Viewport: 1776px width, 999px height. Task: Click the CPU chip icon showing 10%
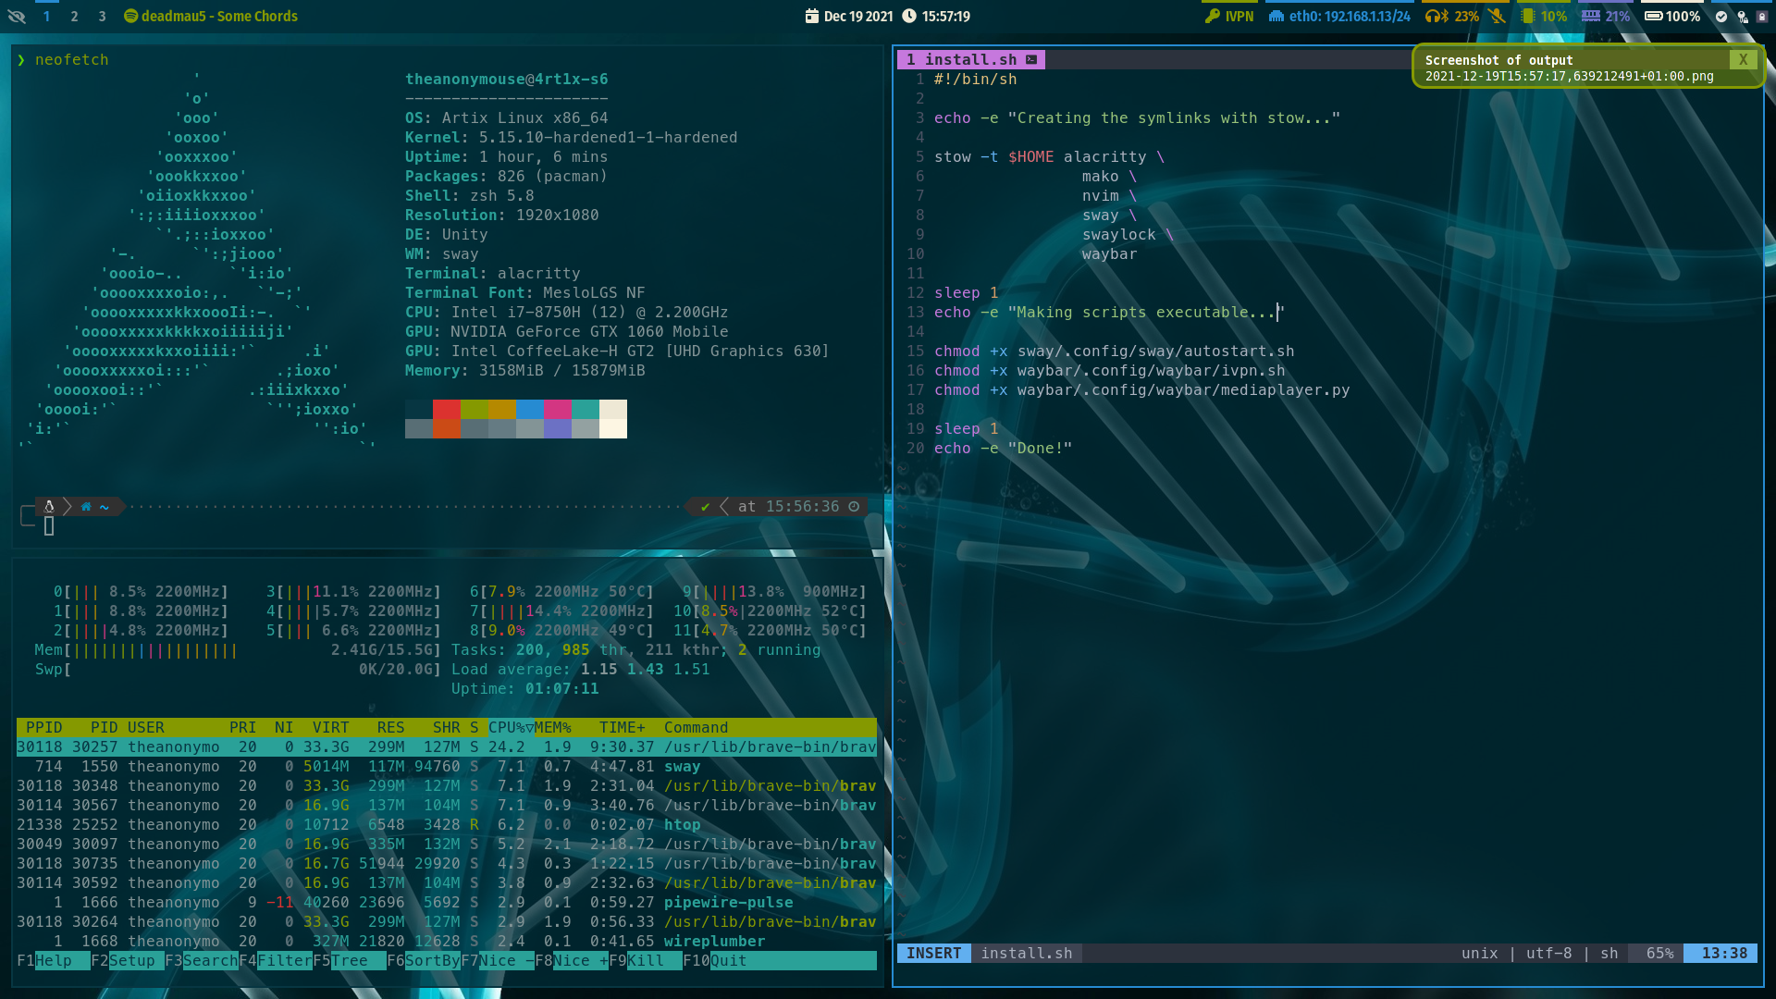1528,17
